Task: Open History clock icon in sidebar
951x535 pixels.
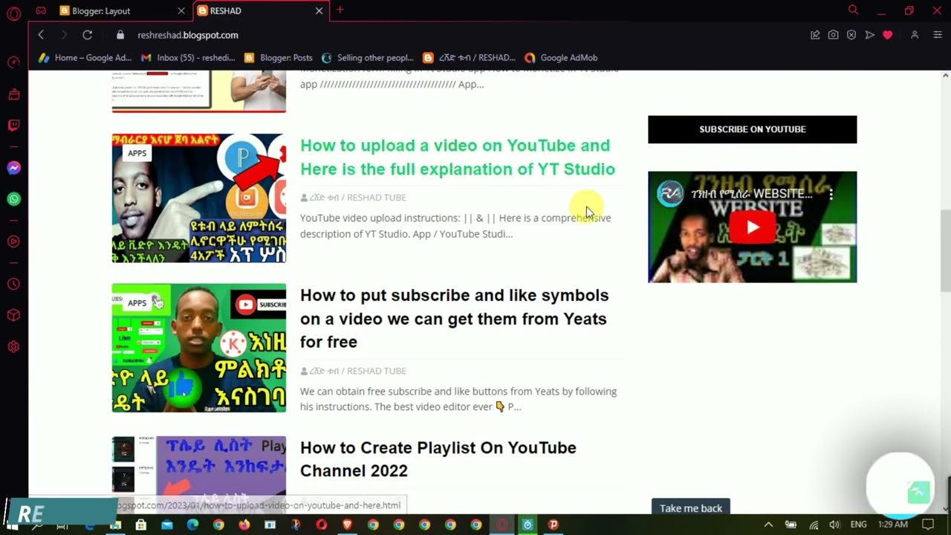Action: tap(13, 285)
